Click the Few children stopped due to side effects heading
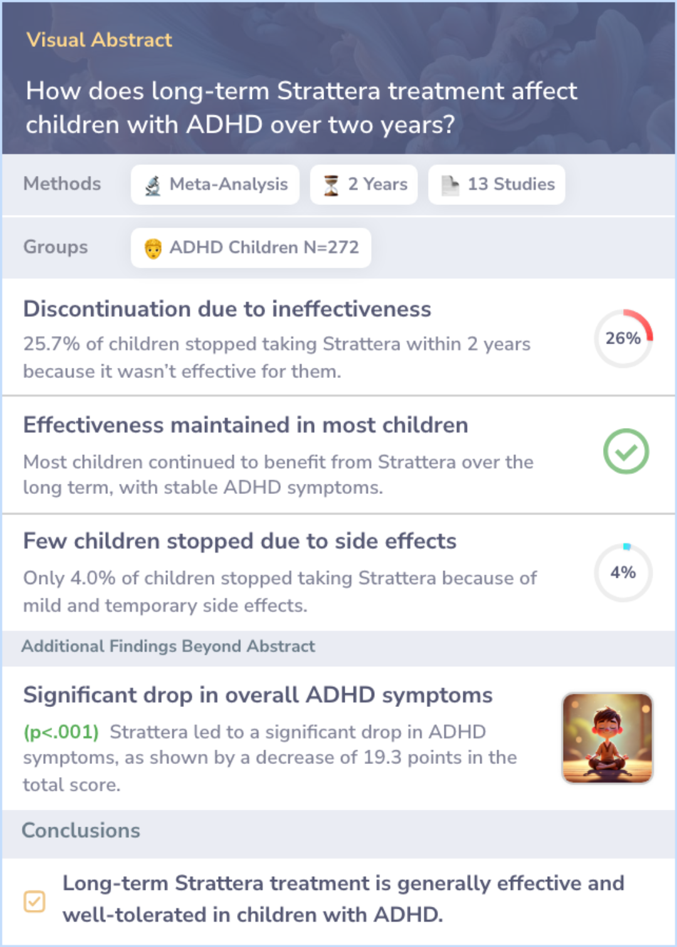 [240, 541]
